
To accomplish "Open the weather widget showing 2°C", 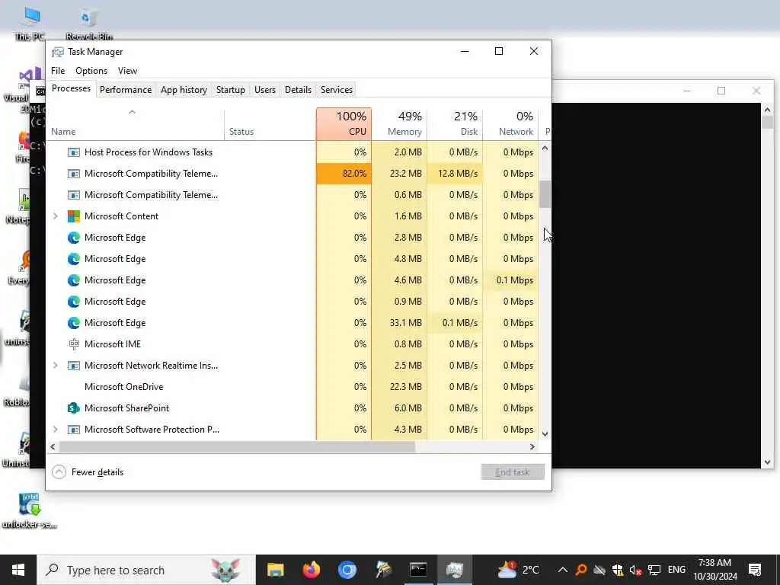I will pos(518,570).
